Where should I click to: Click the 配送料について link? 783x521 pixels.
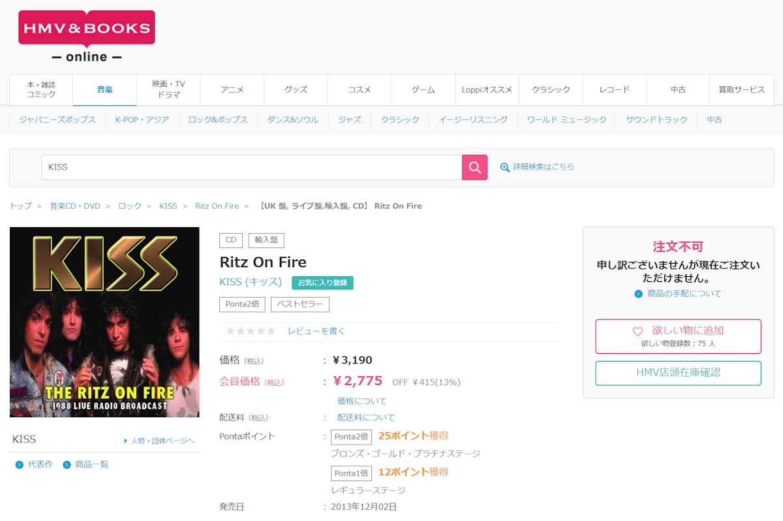(366, 417)
